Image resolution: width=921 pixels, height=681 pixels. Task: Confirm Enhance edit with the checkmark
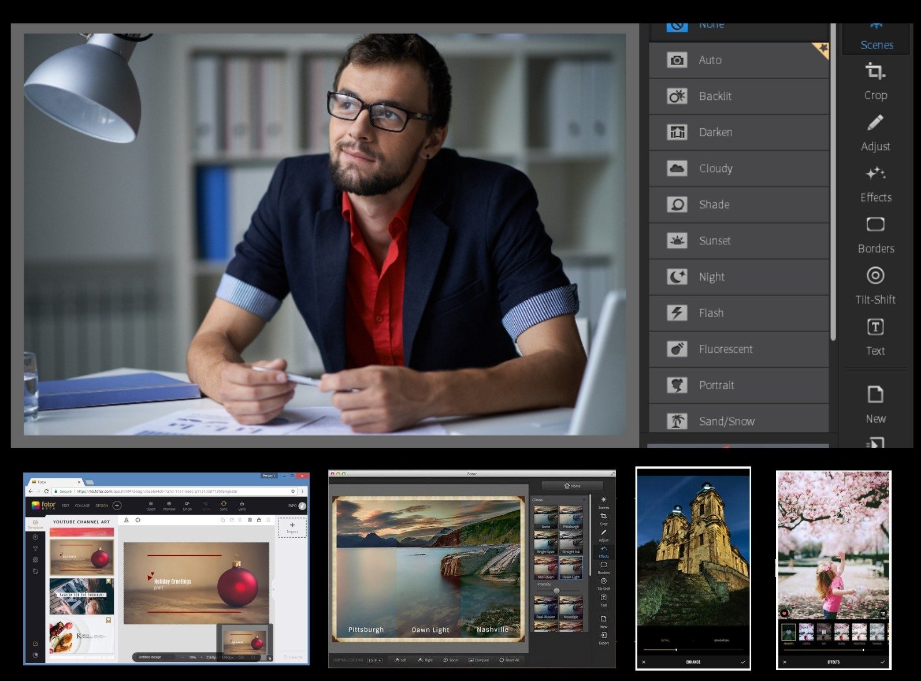(743, 662)
